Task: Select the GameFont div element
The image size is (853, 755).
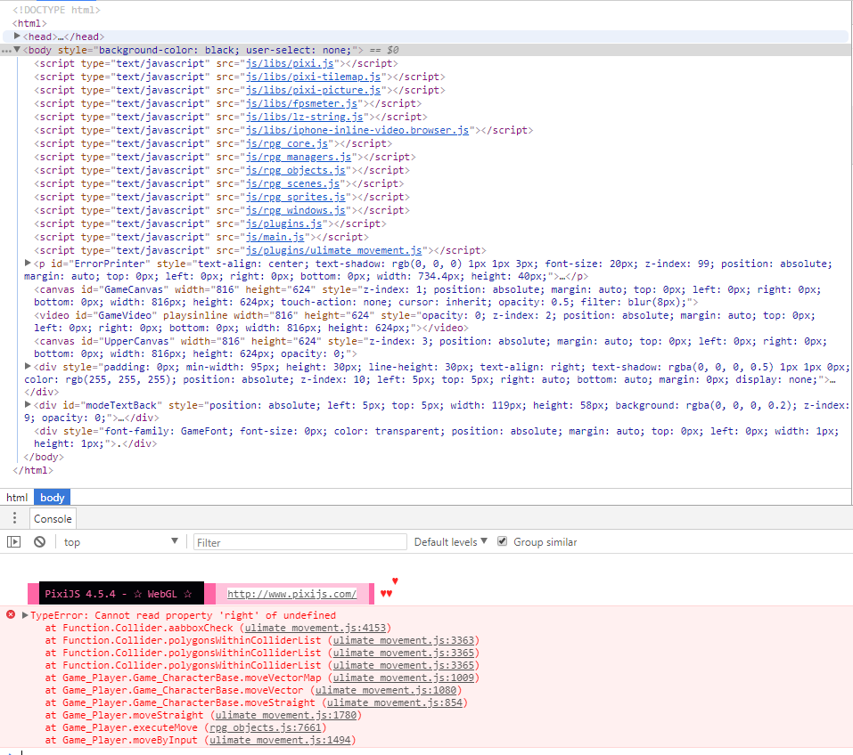Action: [x=436, y=437]
